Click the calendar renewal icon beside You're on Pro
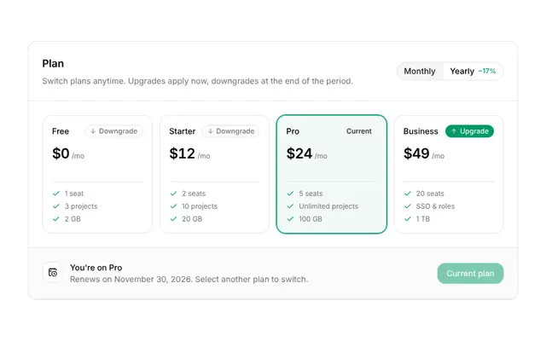Image resolution: width=546 pixels, height=341 pixels. [53, 273]
